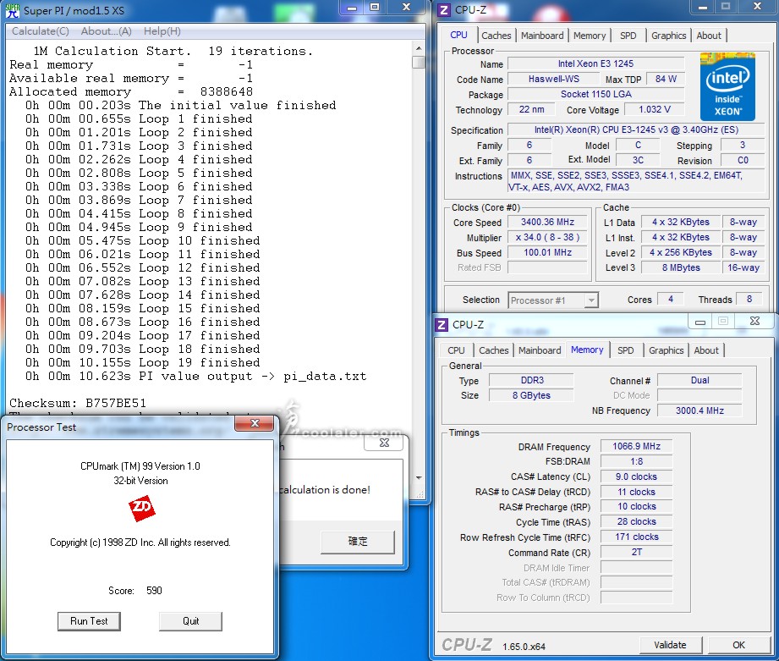This screenshot has height=661, width=779.
Task: Click the CPU-Z logo icon in upper window title
Action: (x=444, y=9)
